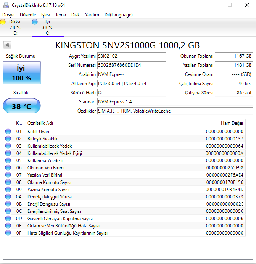Click the status orb of the Hata Bilgileri row
Viewport: 256px width, 264px height.
coord(8,233)
